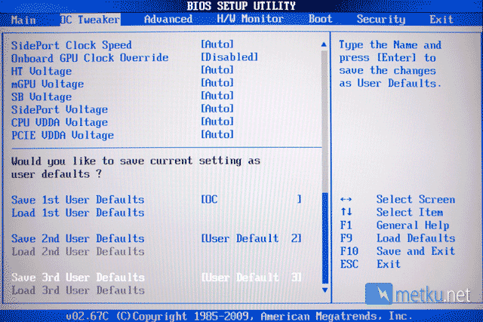Change SidePort Clock Speed [Auto] value
This screenshot has width=483, height=322.
coord(217,44)
